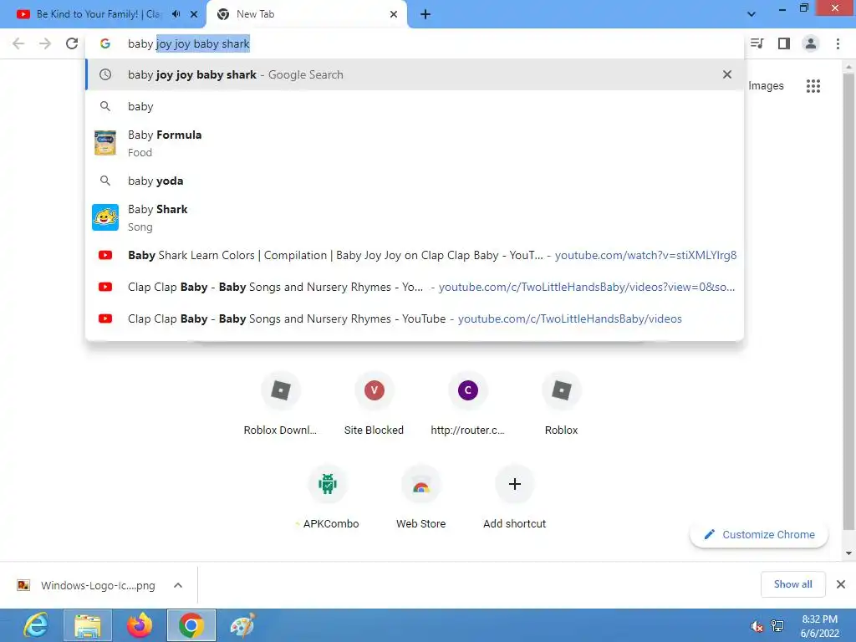Screen dimensions: 856x642
Task: Choose the Baby Formula Food suggestion
Action: (415, 144)
